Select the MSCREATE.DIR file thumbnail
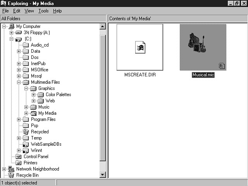Image resolution: width=248 pixels, height=186 pixels. click(x=139, y=47)
